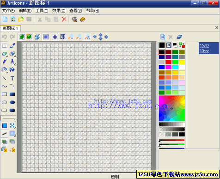Select the filled ellipse tool
Screen dimensions: 220x179
pyautogui.click(x=12, y=102)
